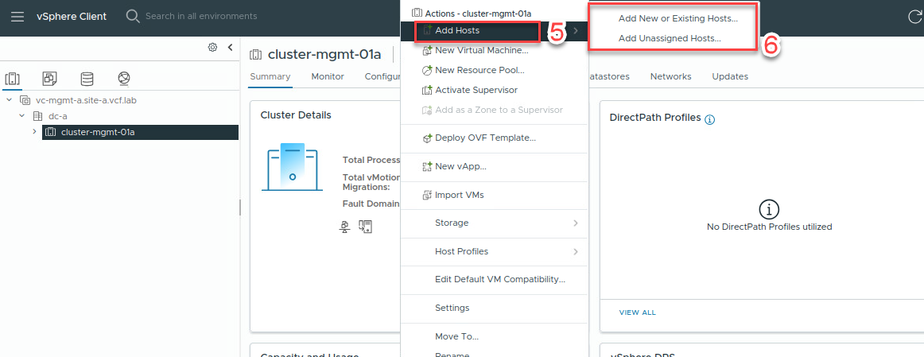The height and width of the screenshot is (357, 924).
Task: Open the Host Profiles submenu
Action: (494, 251)
